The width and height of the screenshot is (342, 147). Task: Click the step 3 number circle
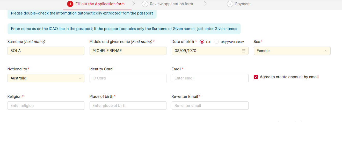coord(230,4)
